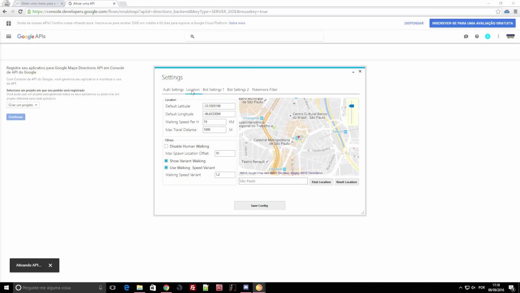Open the Pokemons Filter tab

[264, 90]
